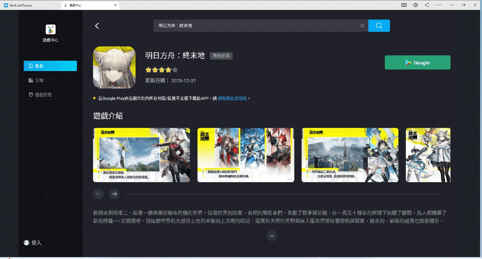This screenshot has width=482, height=259.
Task: Click the back navigation arrow in the title bar
Action: point(427,5)
